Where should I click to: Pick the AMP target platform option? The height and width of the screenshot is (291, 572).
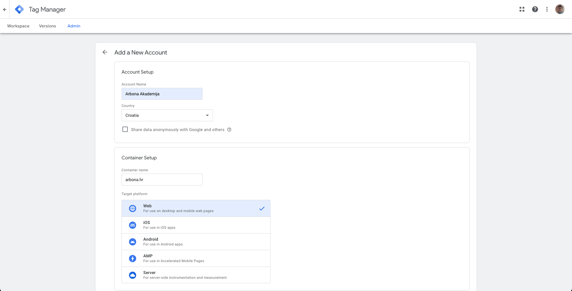tap(196, 259)
